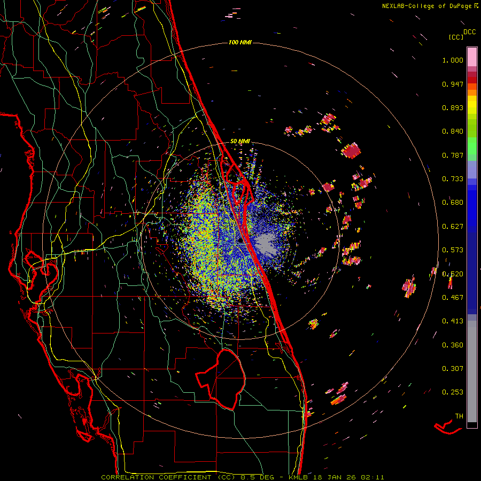Image resolution: width=481 pixels, height=481 pixels.
Task: Click the 50 NMI range ring label
Action: [240, 142]
